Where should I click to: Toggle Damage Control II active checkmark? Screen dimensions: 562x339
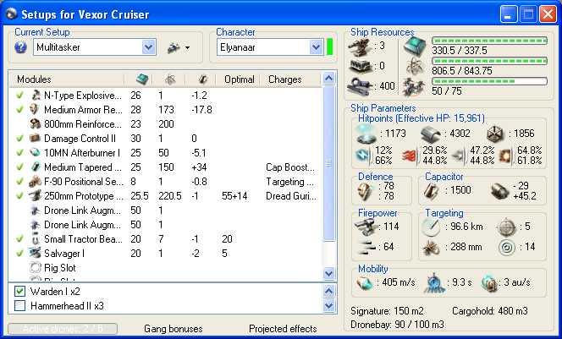pos(19,138)
